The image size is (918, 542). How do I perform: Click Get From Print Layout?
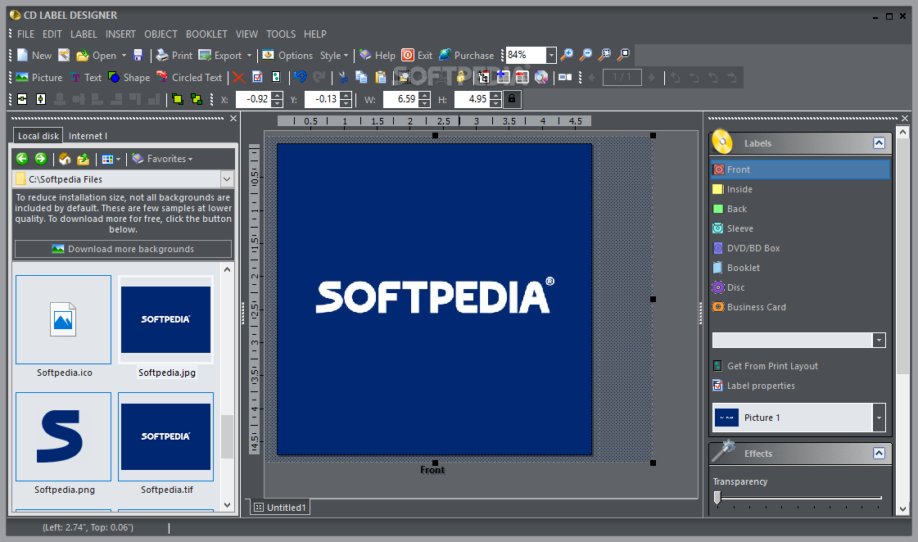[766, 366]
